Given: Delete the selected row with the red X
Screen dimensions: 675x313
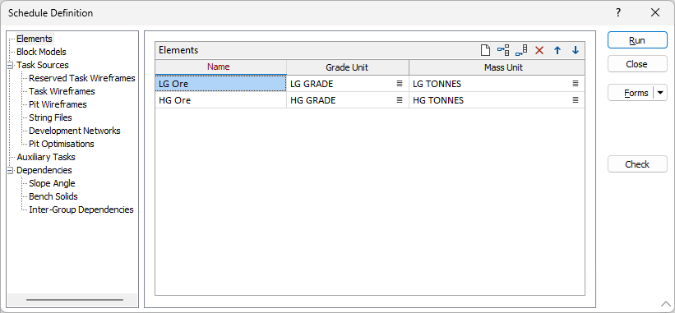Looking at the screenshot, I should pyautogui.click(x=539, y=50).
